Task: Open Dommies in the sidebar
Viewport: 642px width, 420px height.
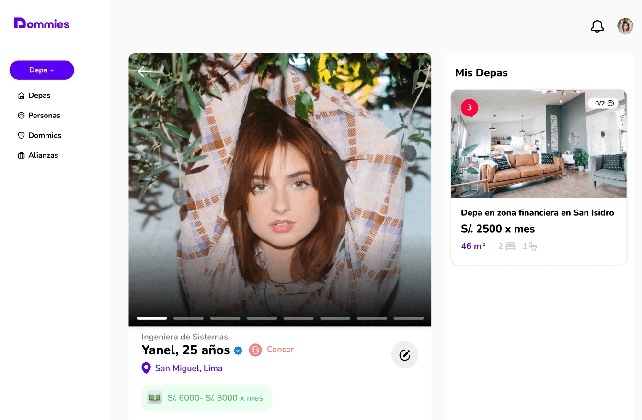Action: 39,135
